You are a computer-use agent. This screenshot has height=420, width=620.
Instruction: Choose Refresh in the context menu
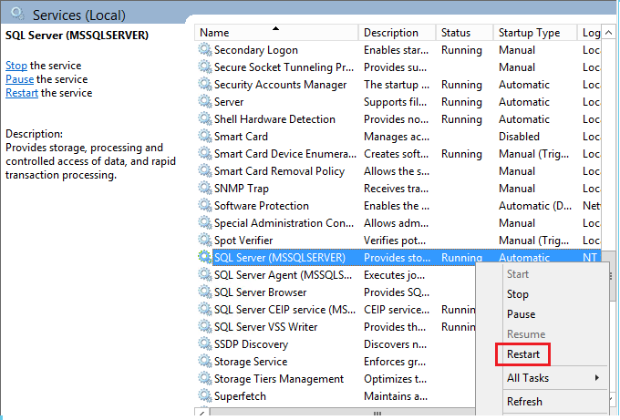[524, 402]
